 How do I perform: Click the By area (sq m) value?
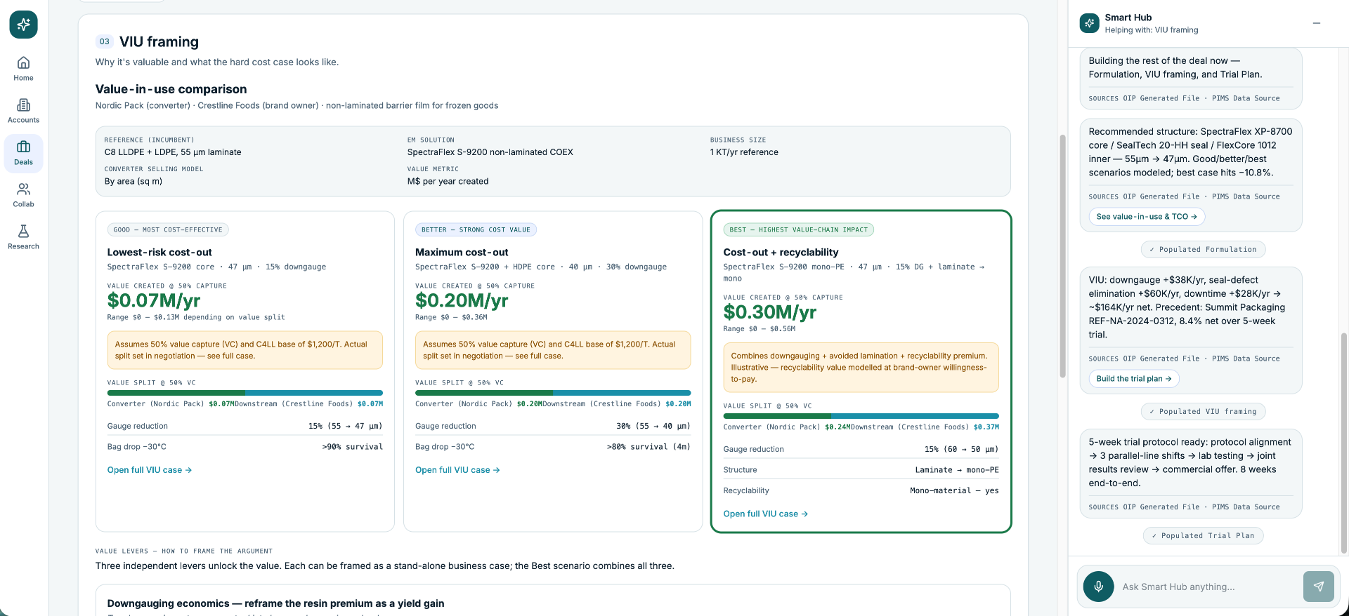(133, 182)
